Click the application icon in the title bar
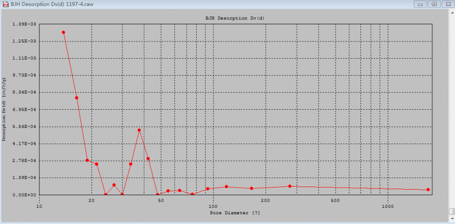 pyautogui.click(x=5, y=4)
